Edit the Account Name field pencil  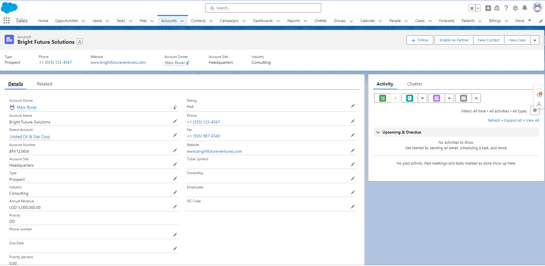point(175,121)
